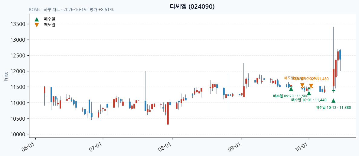Click the annotation 매수일 10-12 · 11,380
The image size is (359, 156).
(x=333, y=108)
